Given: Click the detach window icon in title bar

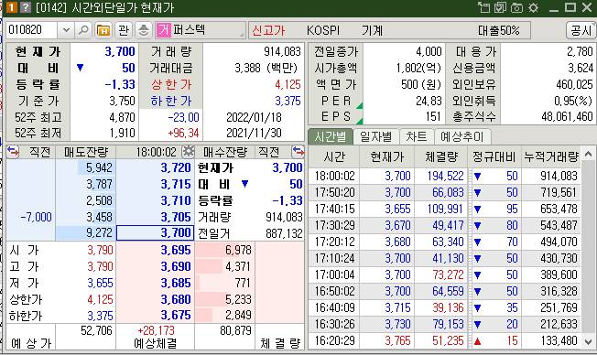Looking at the screenshot, I should pyautogui.click(x=484, y=7).
